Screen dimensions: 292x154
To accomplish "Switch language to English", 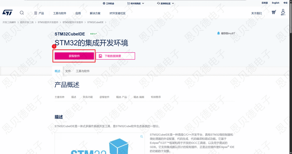I will point(276,3).
